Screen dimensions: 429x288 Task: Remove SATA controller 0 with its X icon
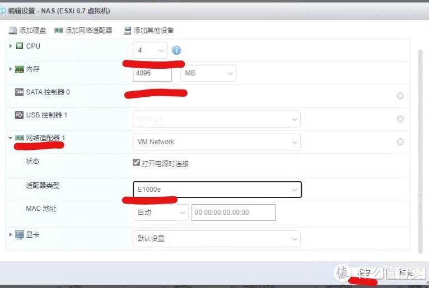[x=400, y=96]
